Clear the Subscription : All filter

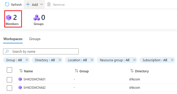172,60
